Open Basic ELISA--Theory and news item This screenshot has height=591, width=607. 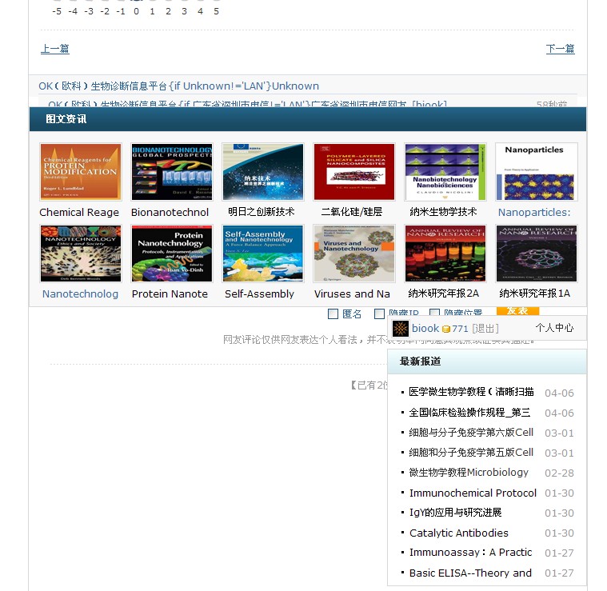(x=470, y=573)
